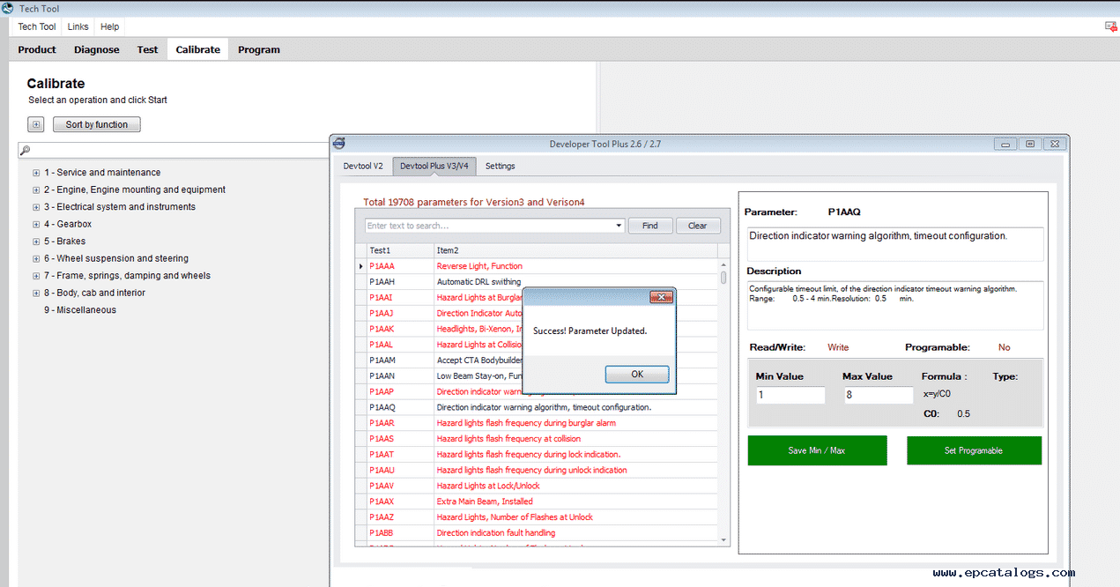Open the Tech Tool menu
This screenshot has width=1120, height=587.
click(x=37, y=26)
